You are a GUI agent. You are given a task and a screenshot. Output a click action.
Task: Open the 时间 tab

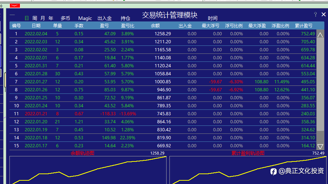[x=212, y=19]
